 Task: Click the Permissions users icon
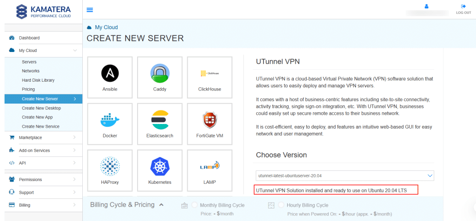pos(12,180)
